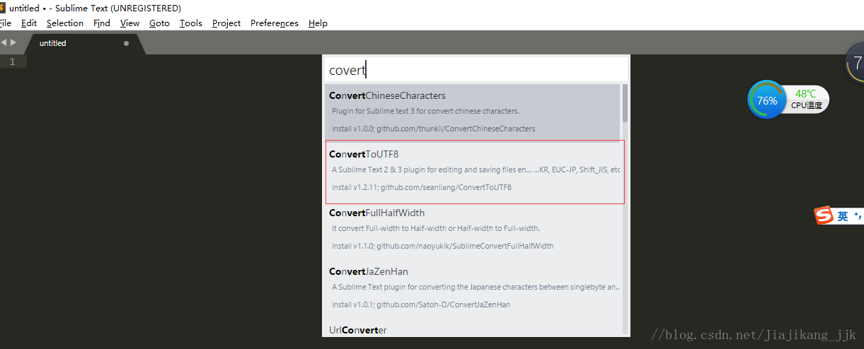Click the previous tab arrow

click(x=4, y=42)
